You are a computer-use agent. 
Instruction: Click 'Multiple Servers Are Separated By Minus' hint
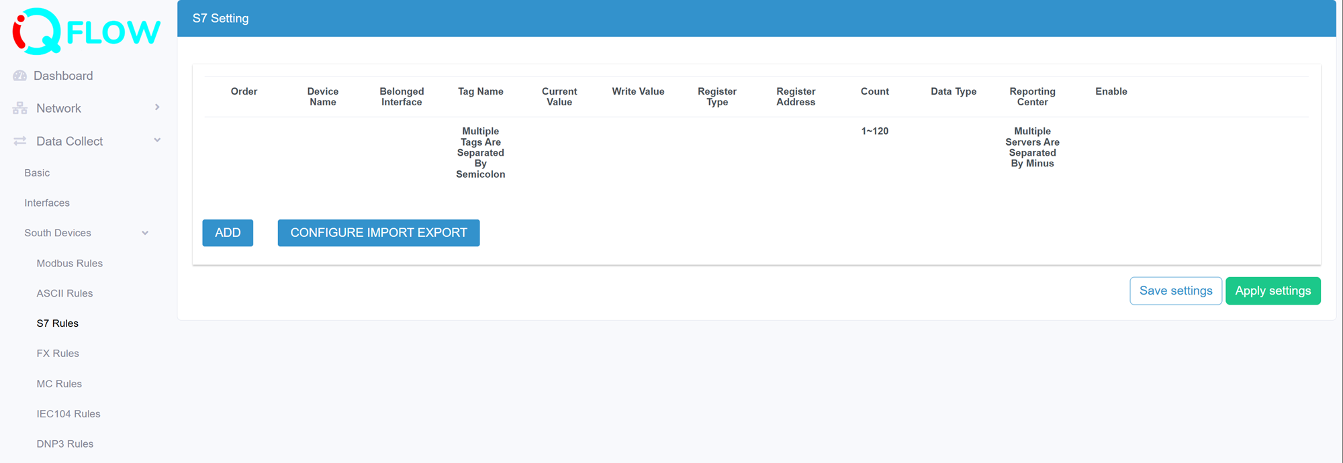[x=1032, y=147]
